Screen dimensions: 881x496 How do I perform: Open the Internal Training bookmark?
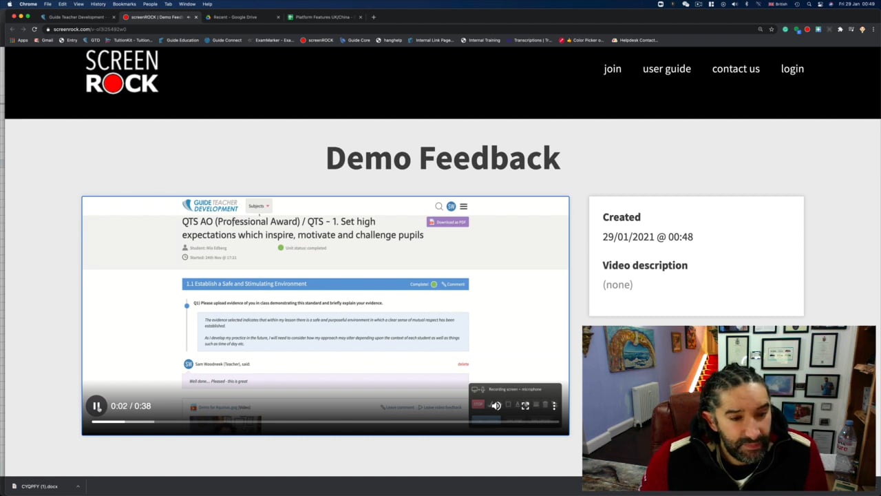480,40
